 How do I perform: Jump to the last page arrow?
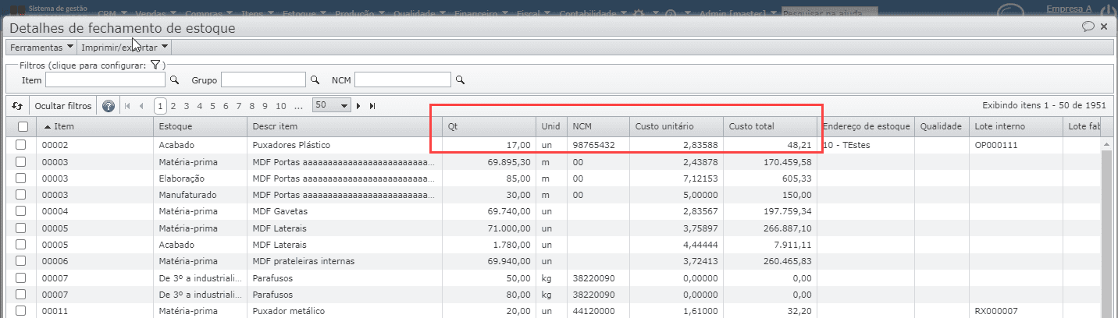372,106
